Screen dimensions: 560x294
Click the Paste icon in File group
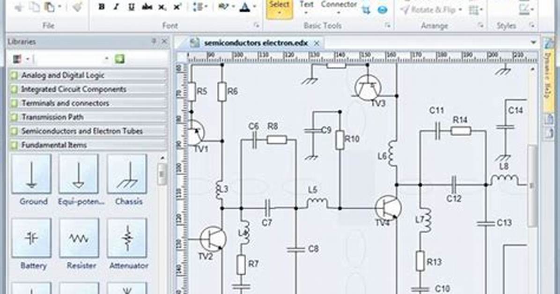(x=50, y=7)
